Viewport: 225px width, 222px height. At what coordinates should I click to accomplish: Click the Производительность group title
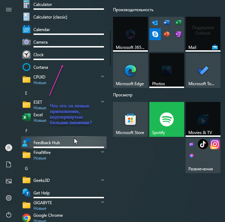click(x=133, y=10)
